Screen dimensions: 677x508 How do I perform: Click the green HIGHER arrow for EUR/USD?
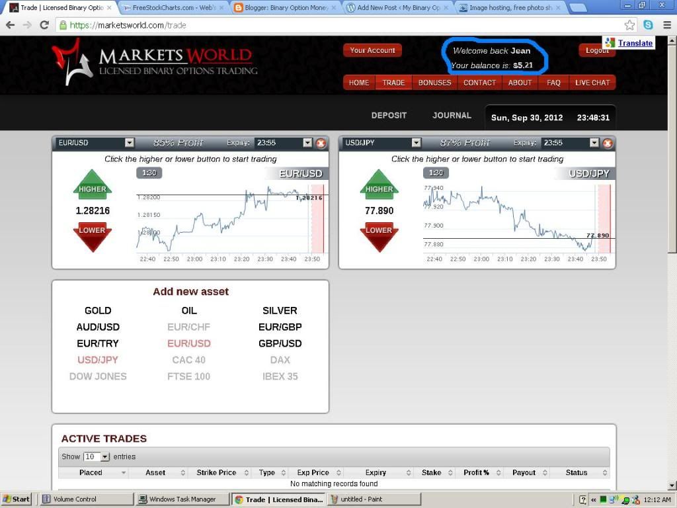[92, 185]
